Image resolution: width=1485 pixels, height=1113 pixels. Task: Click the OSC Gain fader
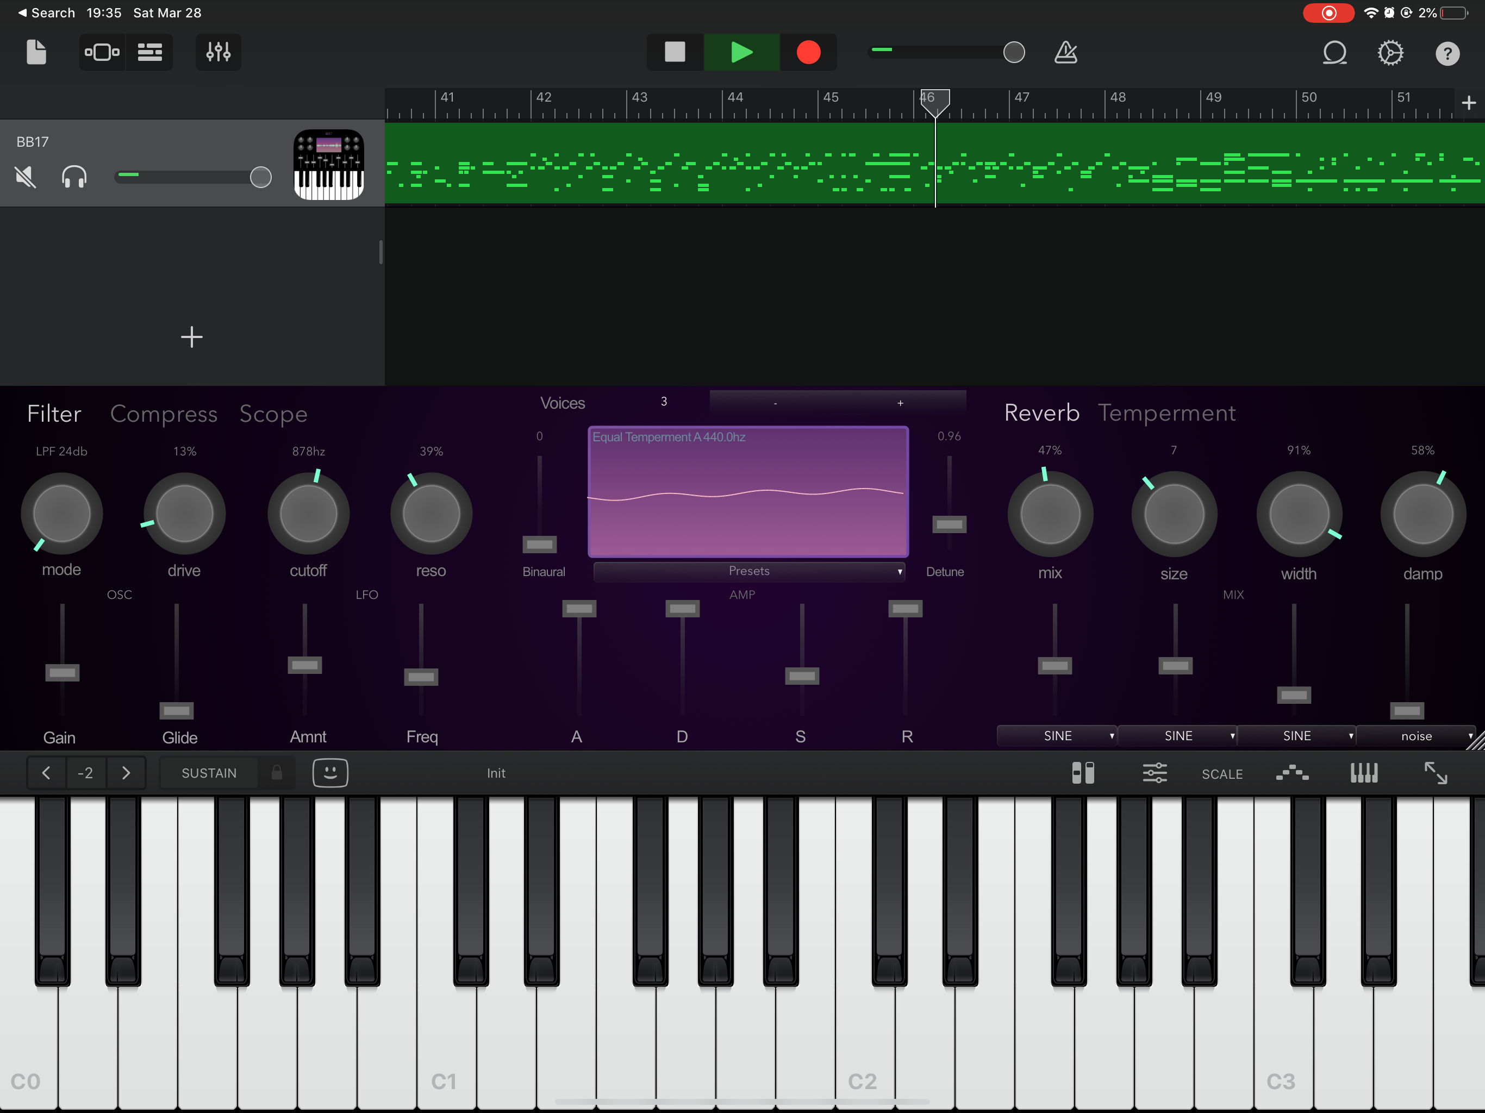(x=63, y=672)
